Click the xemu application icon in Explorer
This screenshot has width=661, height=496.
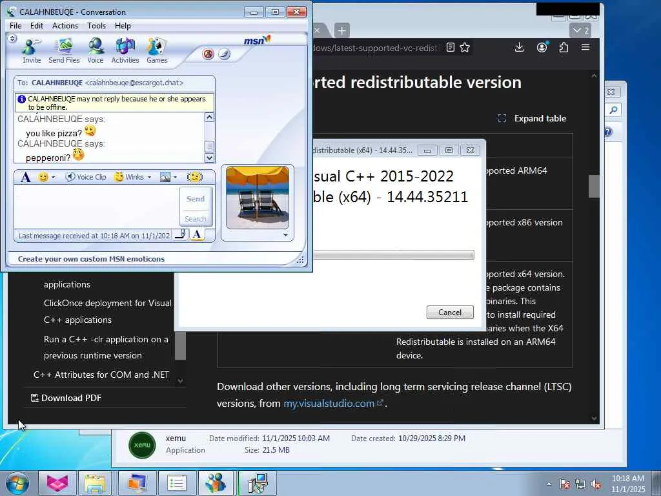pos(142,445)
